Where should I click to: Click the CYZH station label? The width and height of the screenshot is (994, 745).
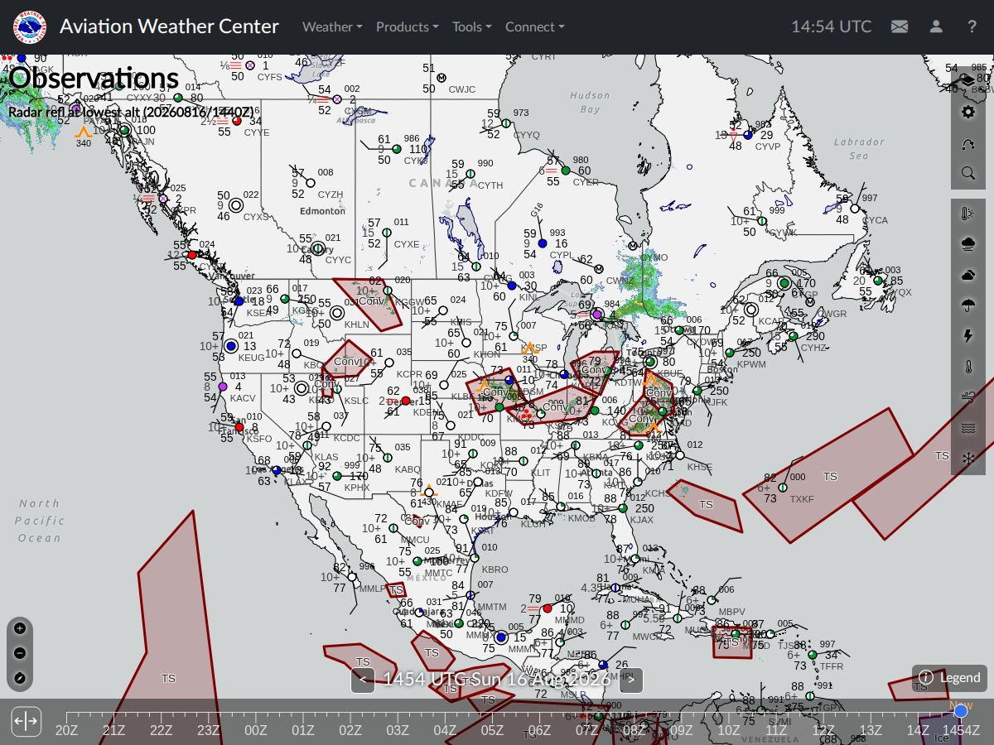click(x=331, y=195)
